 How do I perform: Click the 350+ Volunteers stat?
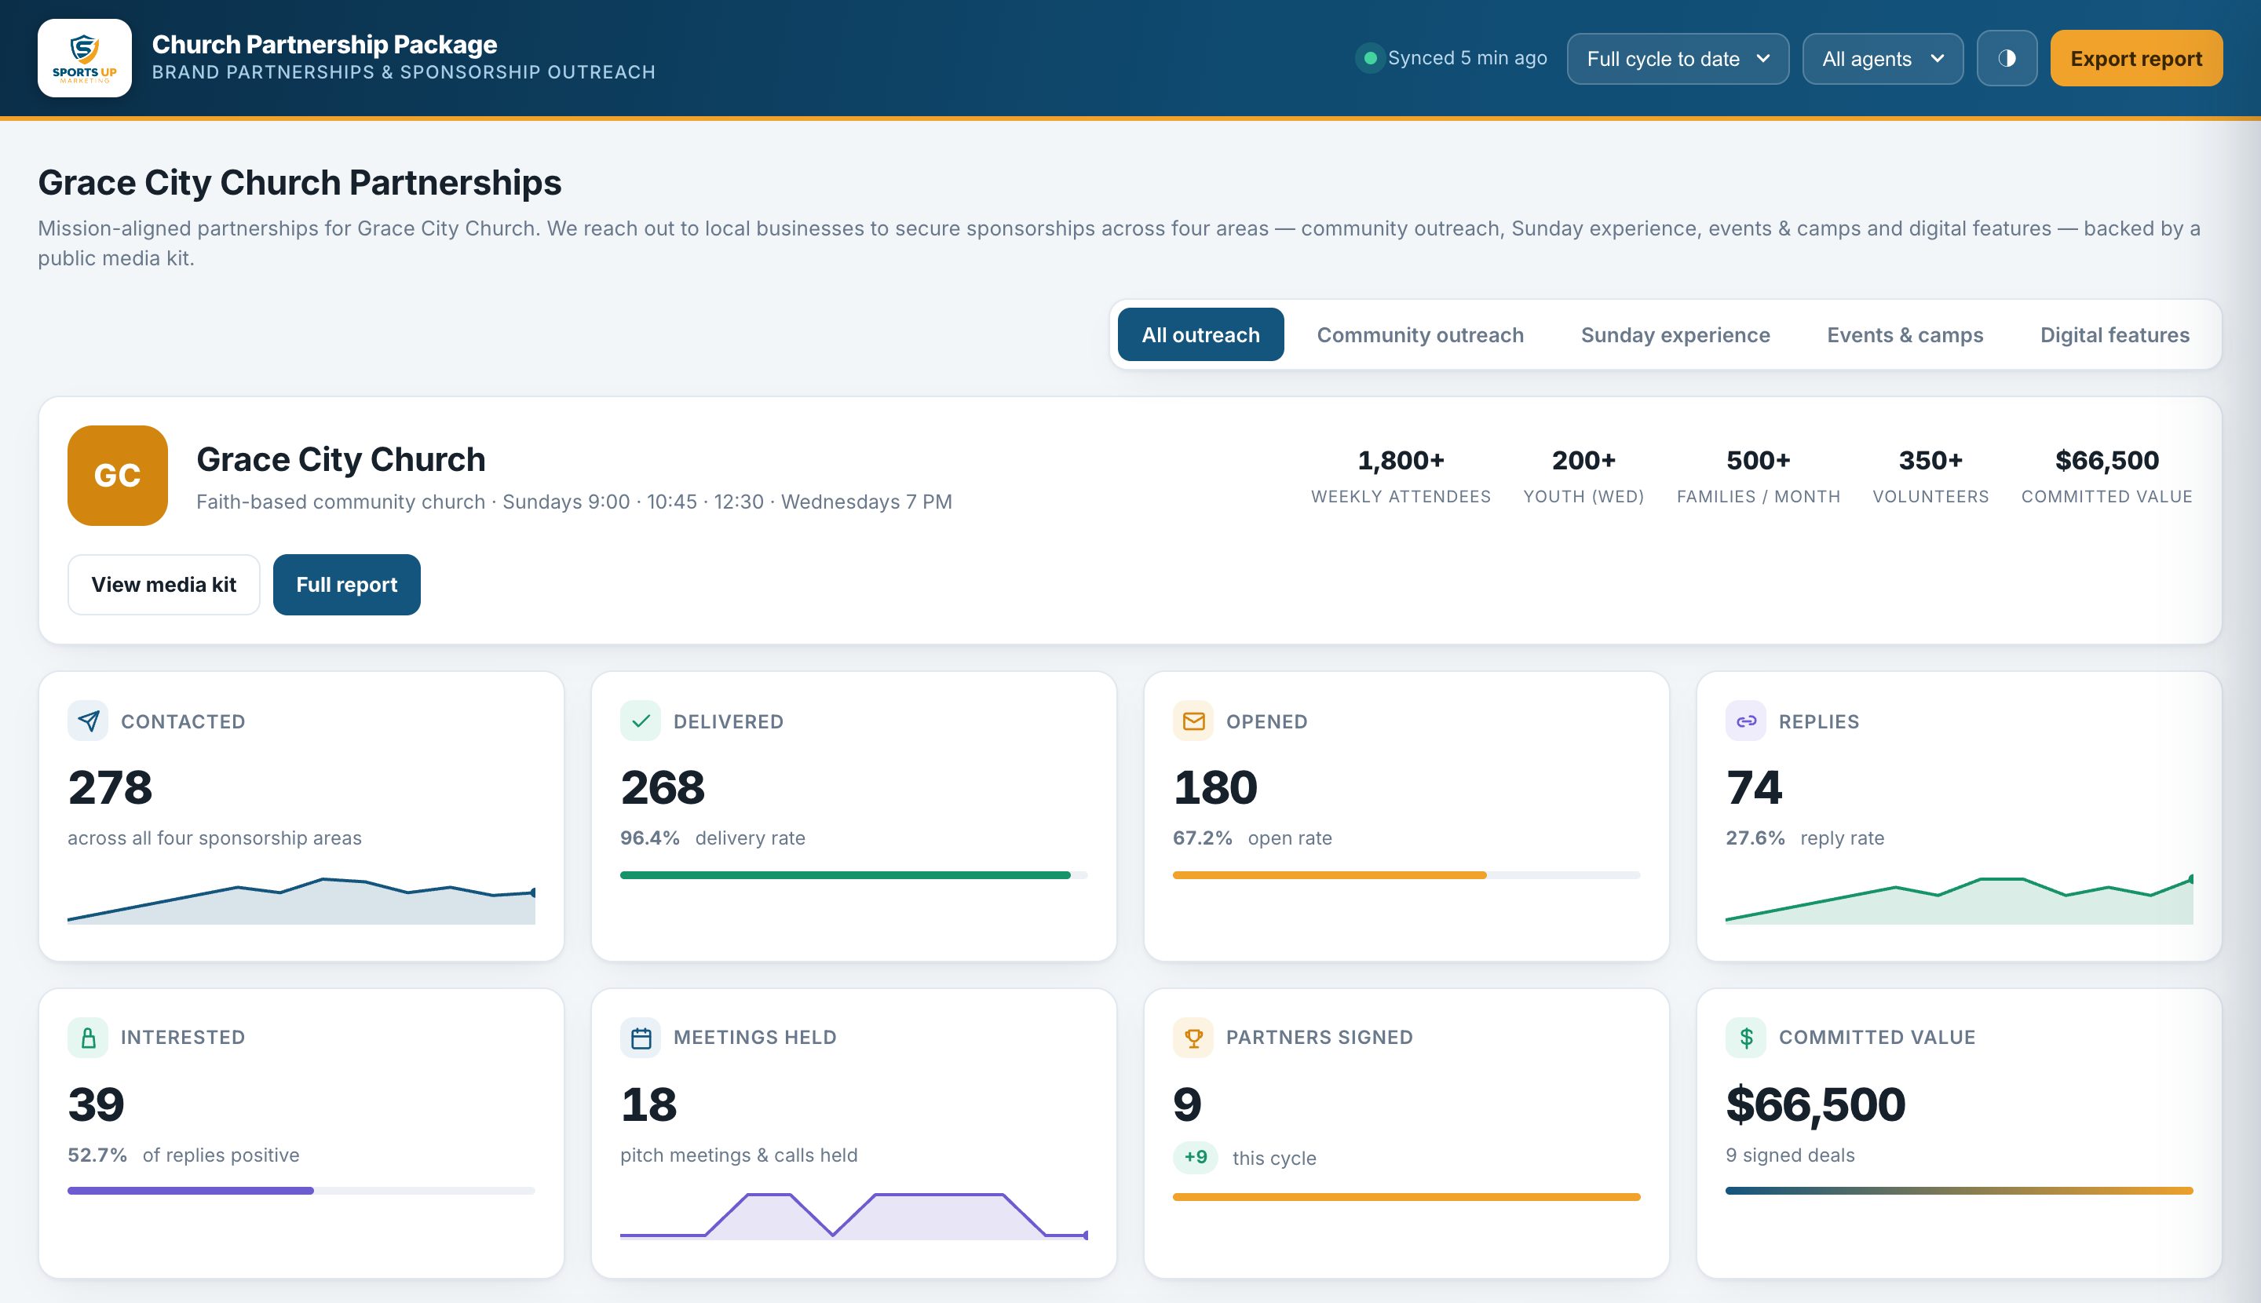click(x=1930, y=477)
